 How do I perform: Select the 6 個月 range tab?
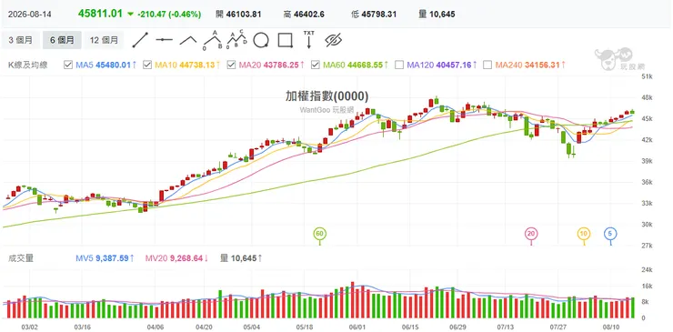pyautogui.click(x=62, y=40)
